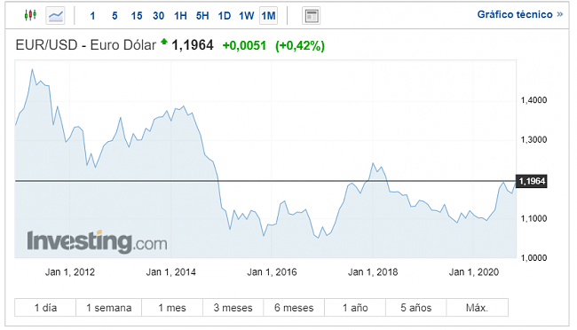This screenshot has height=330, width=577.
Task: Select the 3 meses range tab
Action: [233, 308]
